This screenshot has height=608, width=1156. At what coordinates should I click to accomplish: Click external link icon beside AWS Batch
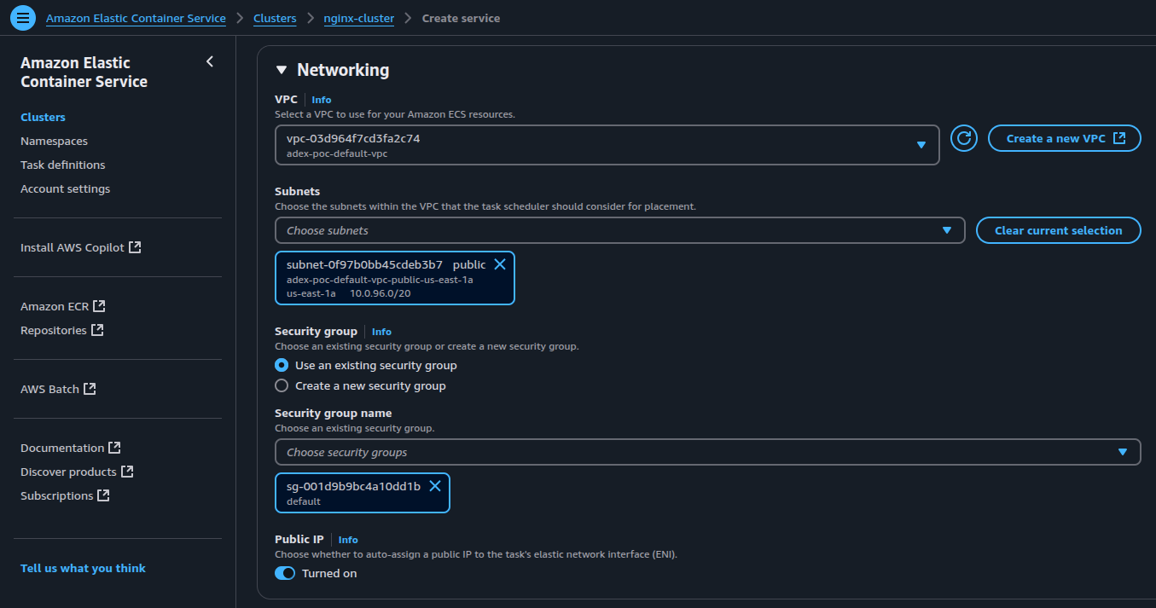90,389
